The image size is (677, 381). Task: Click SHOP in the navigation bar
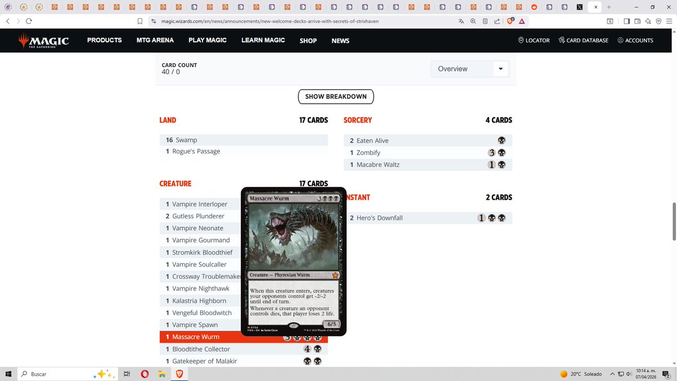coord(308,41)
